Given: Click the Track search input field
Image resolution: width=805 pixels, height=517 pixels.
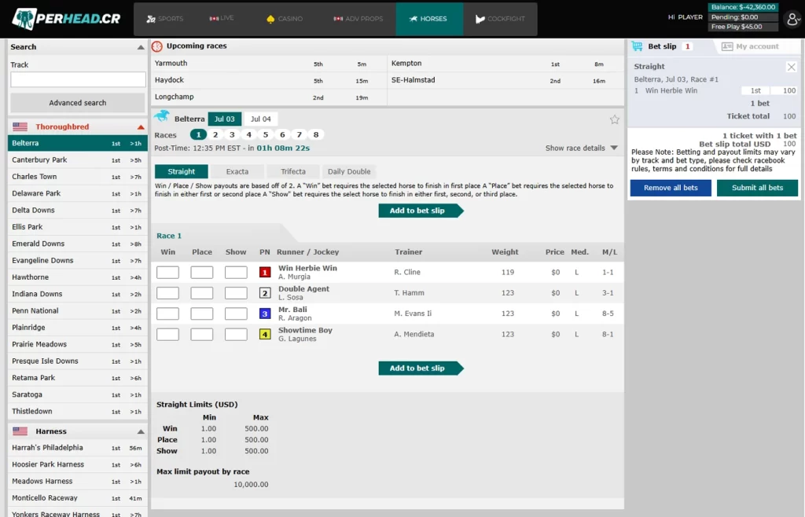Looking at the screenshot, I should (78, 79).
